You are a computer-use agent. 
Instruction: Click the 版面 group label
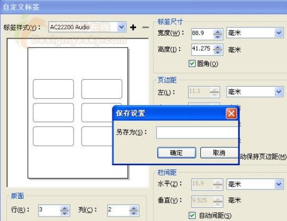[17, 196]
